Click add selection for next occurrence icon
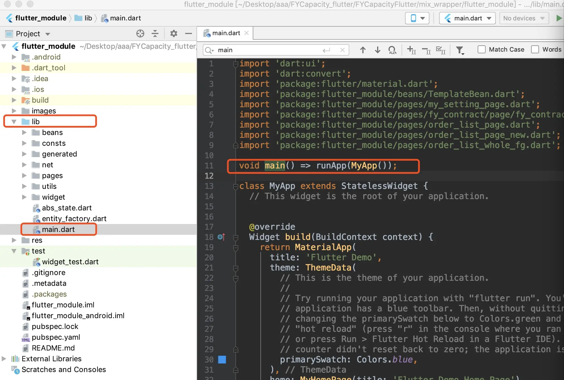Screen dimensions: 564x380 click(411, 50)
